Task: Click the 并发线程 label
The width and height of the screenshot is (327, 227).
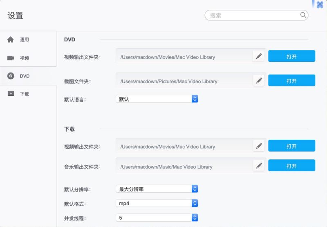Action: tap(75, 218)
